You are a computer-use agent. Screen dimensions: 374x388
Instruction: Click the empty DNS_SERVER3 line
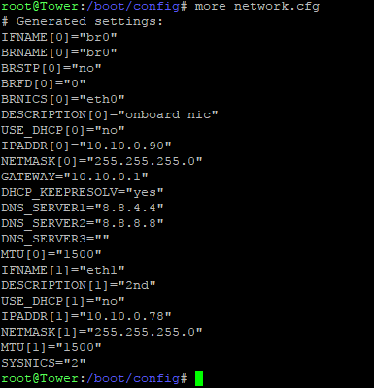pos(55,239)
